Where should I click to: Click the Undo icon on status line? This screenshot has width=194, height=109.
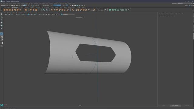tap(16, 5)
